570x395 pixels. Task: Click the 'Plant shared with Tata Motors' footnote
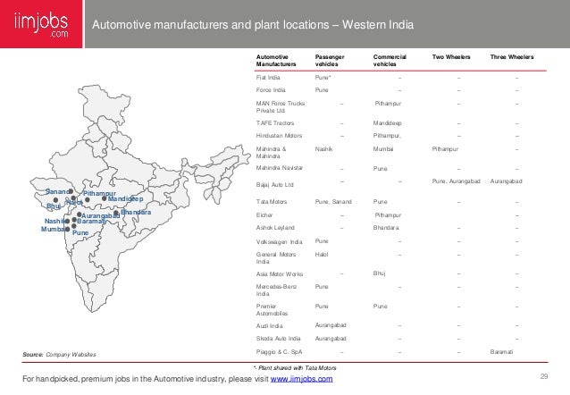click(295, 367)
